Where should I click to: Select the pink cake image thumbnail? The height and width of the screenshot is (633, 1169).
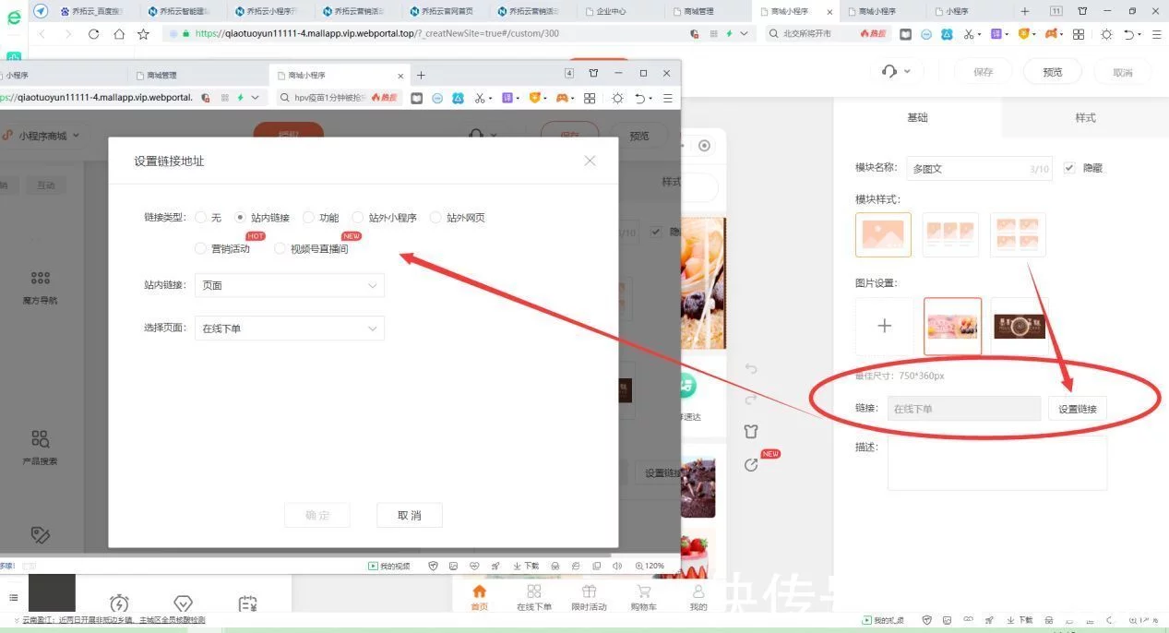[x=952, y=326]
